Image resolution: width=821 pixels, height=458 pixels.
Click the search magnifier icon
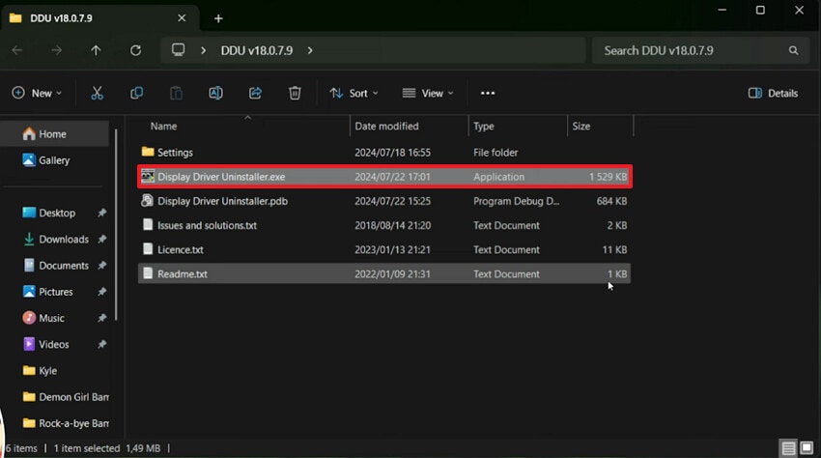point(793,50)
